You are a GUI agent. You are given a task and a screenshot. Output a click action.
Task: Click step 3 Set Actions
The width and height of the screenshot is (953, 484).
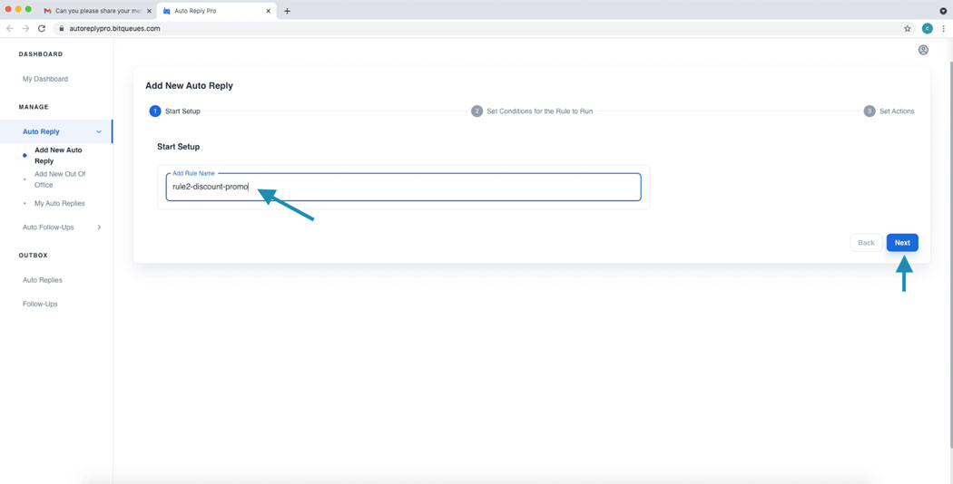(889, 111)
